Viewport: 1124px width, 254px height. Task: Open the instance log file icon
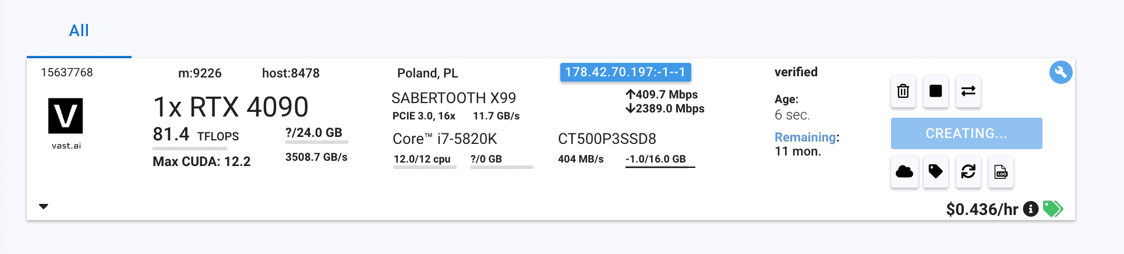1001,172
